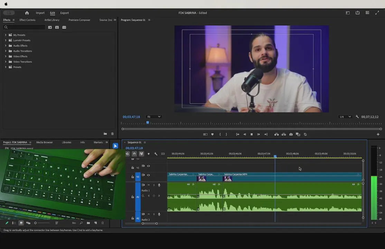The height and width of the screenshot is (249, 385).
Task: Go to Out point button
Action: click(x=266, y=135)
